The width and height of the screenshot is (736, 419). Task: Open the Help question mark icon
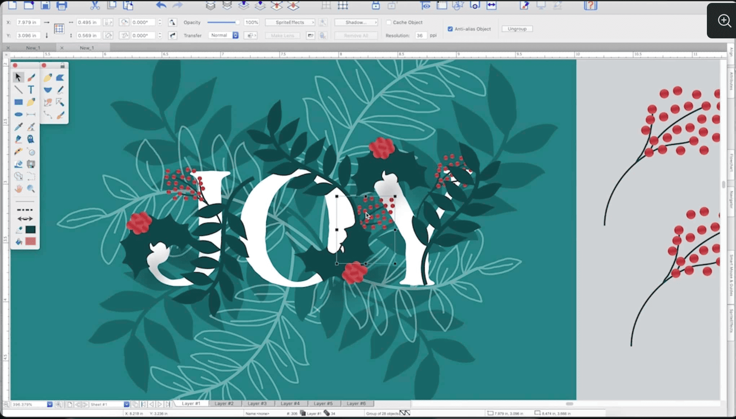click(x=590, y=5)
